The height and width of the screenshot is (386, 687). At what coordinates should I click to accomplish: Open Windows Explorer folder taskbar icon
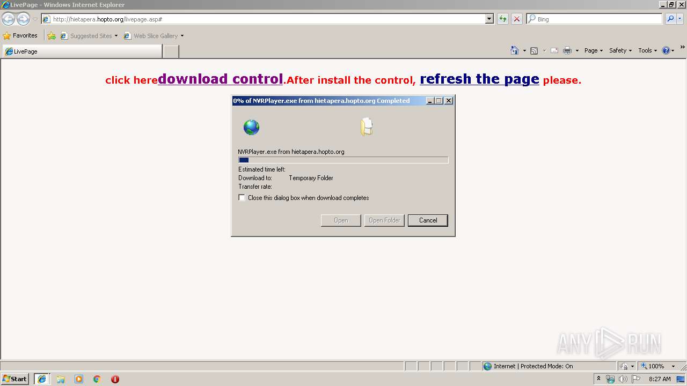pyautogui.click(x=61, y=379)
